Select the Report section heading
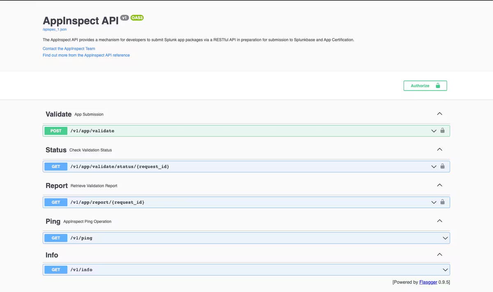 [x=57, y=186]
